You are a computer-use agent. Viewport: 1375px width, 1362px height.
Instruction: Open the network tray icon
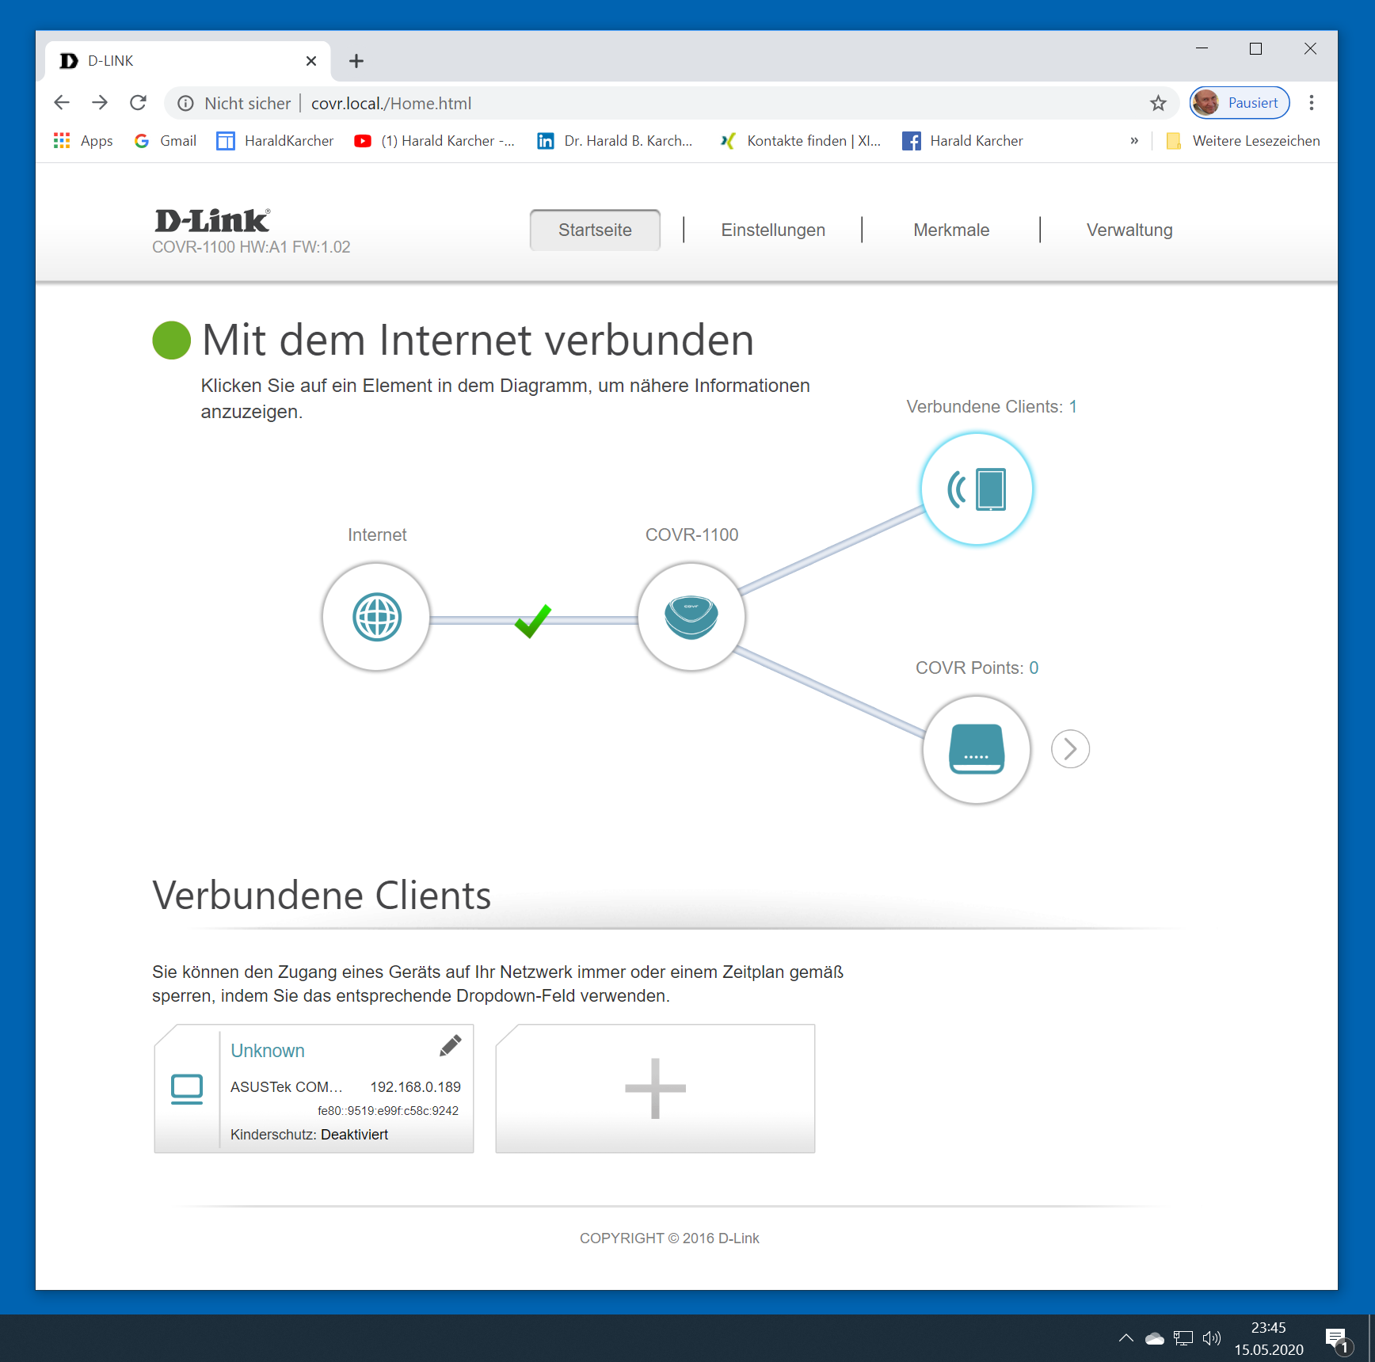[x=1183, y=1338]
